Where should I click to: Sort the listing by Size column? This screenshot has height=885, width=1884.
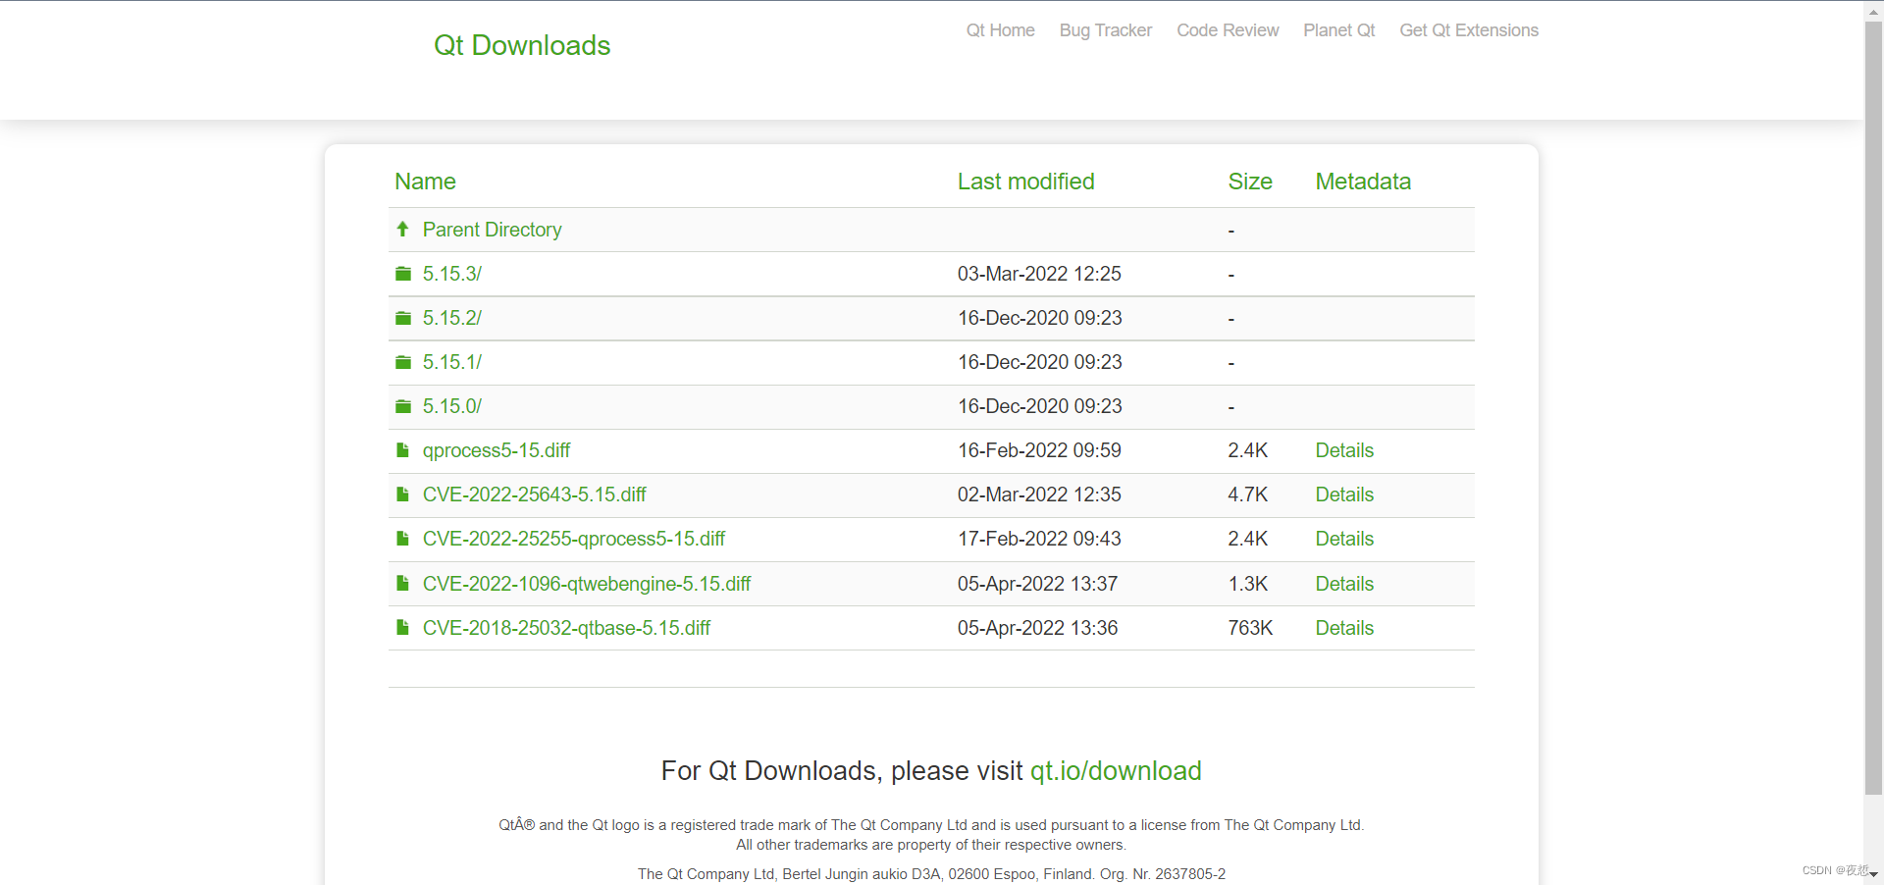pos(1249,182)
